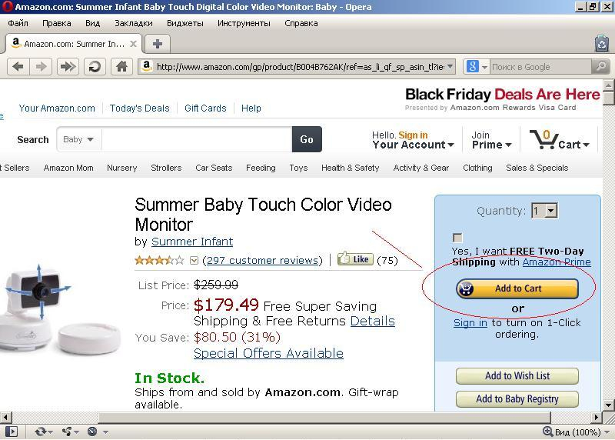Open the Google search engine selector dropdown
This screenshot has height=440, width=615.
click(x=476, y=67)
